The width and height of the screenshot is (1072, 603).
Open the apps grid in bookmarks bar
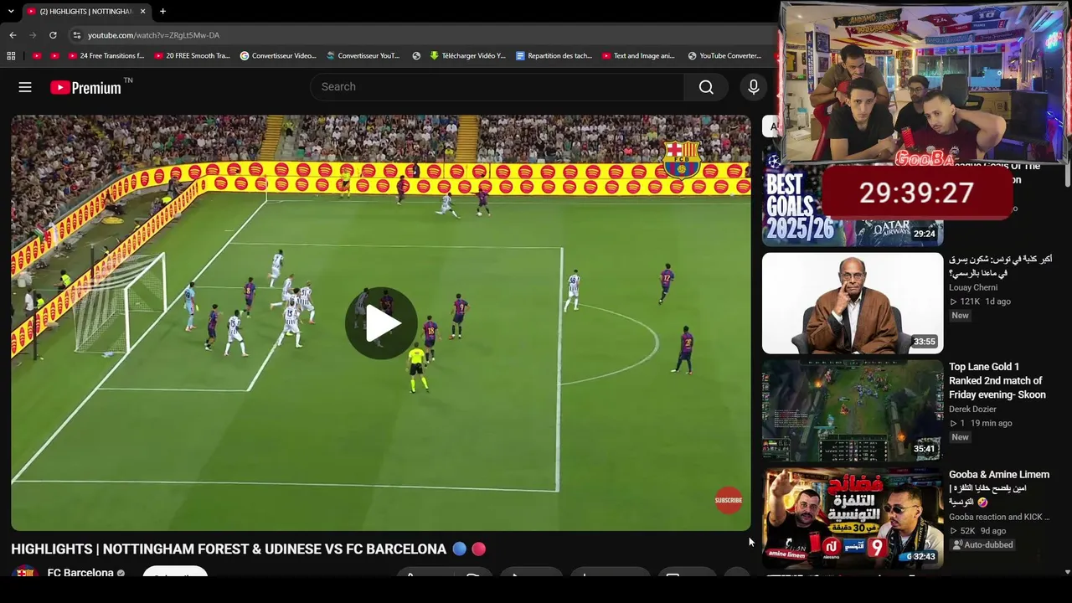click(x=11, y=56)
